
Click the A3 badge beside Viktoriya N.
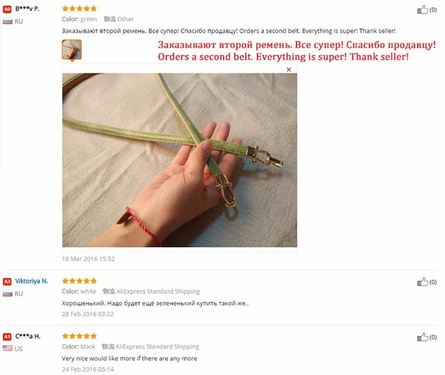[x=7, y=281]
